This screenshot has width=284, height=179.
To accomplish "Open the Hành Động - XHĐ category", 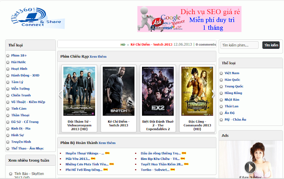I will coord(25,75).
